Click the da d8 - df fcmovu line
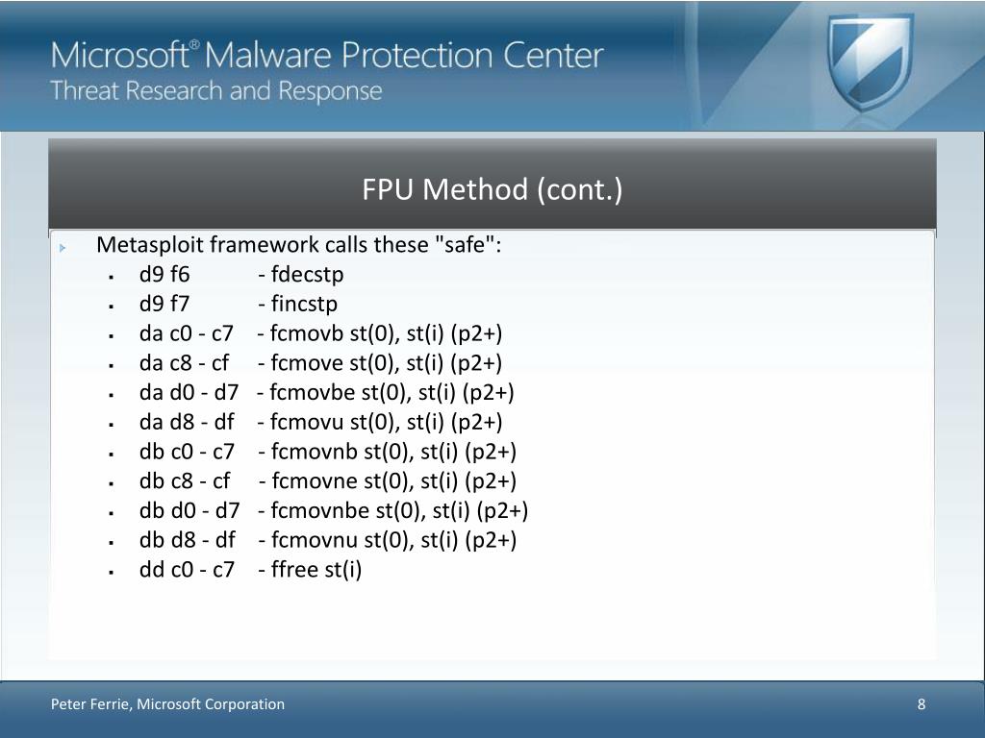 tap(321, 422)
